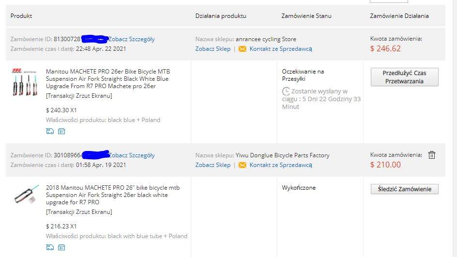Image resolution: width=457 pixels, height=257 pixels.
Task: Open Zobacz Szczegóły for the Apr. 19 order
Action: pos(132,155)
